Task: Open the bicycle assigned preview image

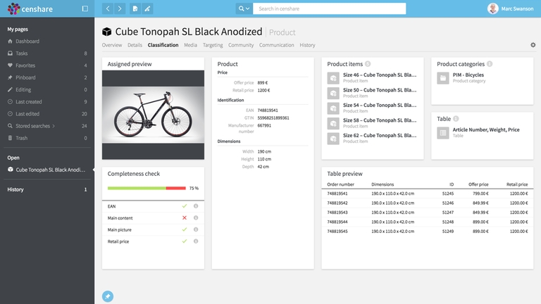Action: (x=153, y=115)
